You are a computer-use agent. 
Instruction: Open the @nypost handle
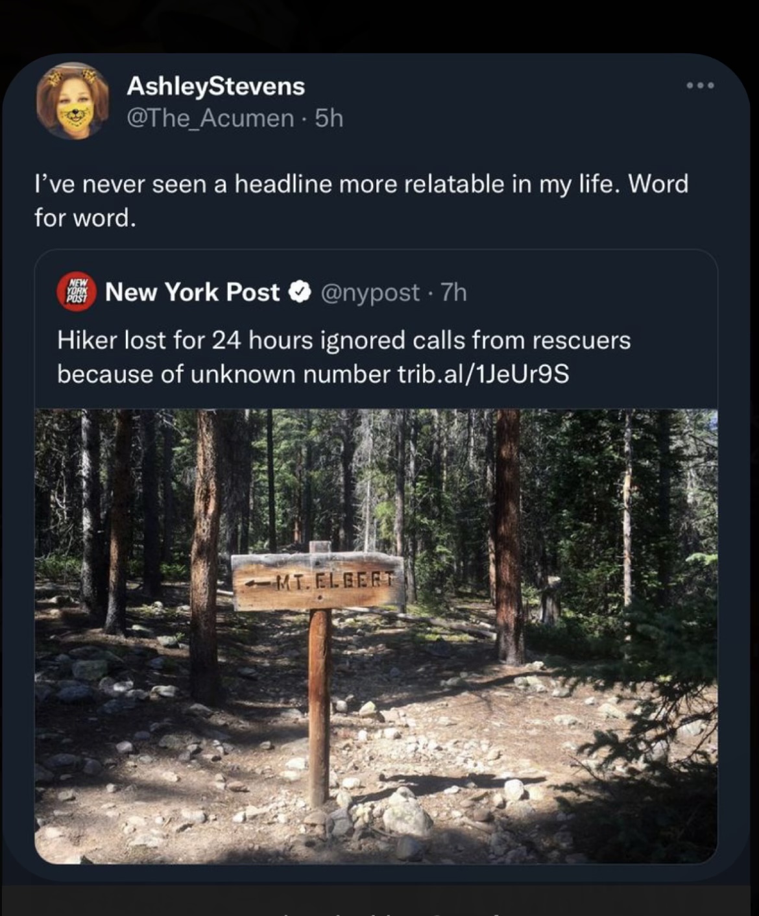[370, 293]
